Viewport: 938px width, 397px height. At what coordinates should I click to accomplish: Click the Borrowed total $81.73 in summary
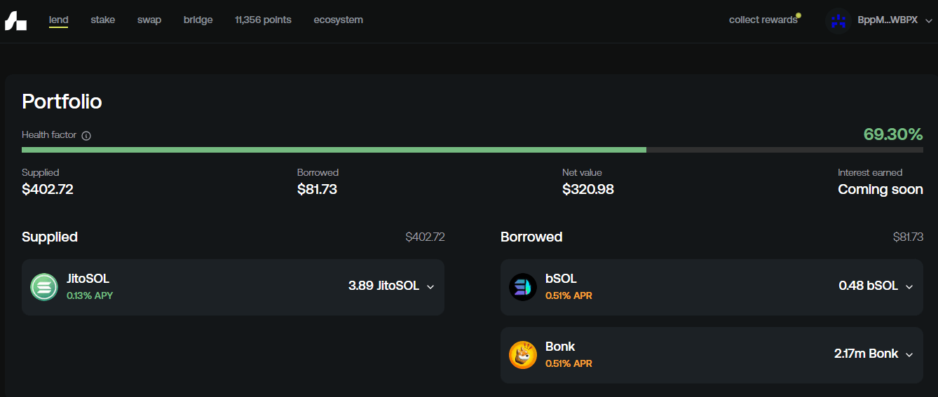(317, 189)
